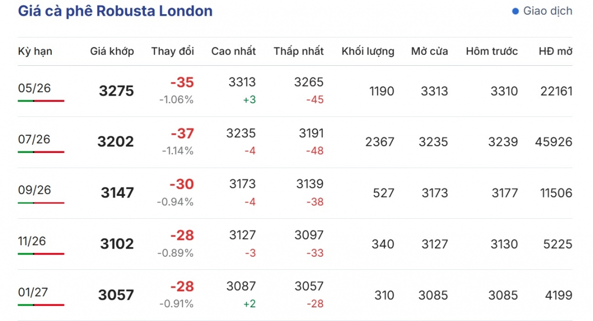Click the blue Giao dịch status dot

[x=515, y=11]
